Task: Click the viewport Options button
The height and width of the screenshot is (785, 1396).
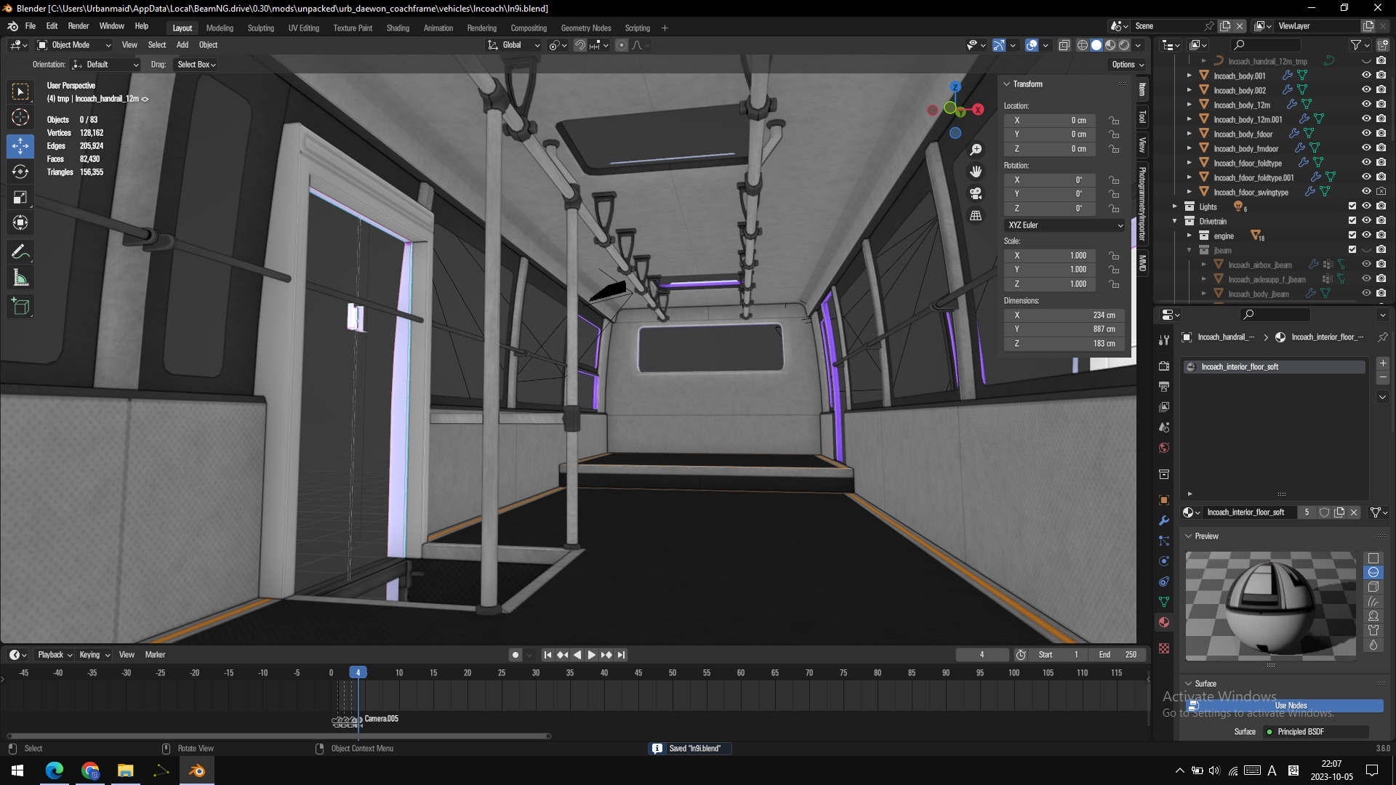Action: point(1127,65)
